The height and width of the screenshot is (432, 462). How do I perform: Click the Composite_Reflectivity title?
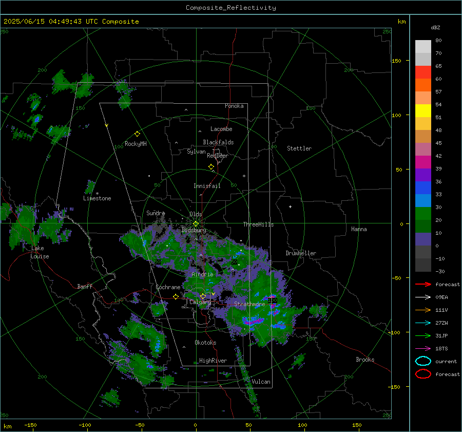pos(230,8)
